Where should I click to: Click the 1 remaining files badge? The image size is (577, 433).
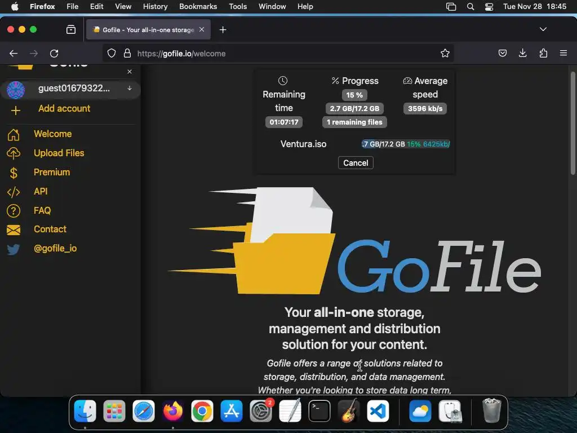click(x=354, y=122)
